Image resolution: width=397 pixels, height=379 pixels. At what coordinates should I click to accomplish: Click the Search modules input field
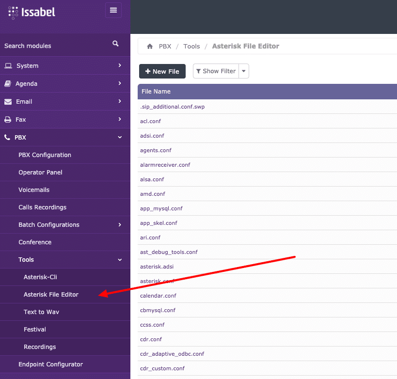click(53, 46)
